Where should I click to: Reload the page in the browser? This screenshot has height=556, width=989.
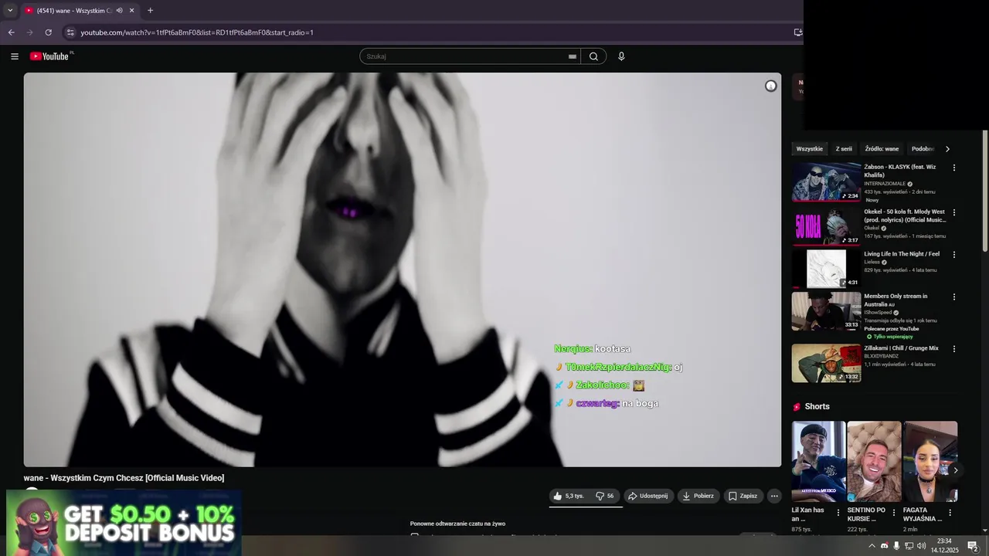(48, 32)
